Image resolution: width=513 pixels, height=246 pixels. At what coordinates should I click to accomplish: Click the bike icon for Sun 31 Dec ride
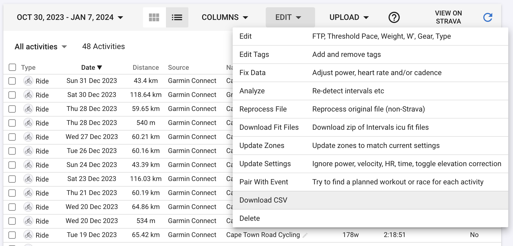pos(28,81)
